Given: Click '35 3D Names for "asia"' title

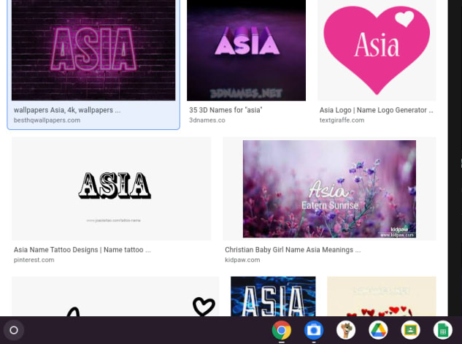Looking at the screenshot, I should [226, 110].
